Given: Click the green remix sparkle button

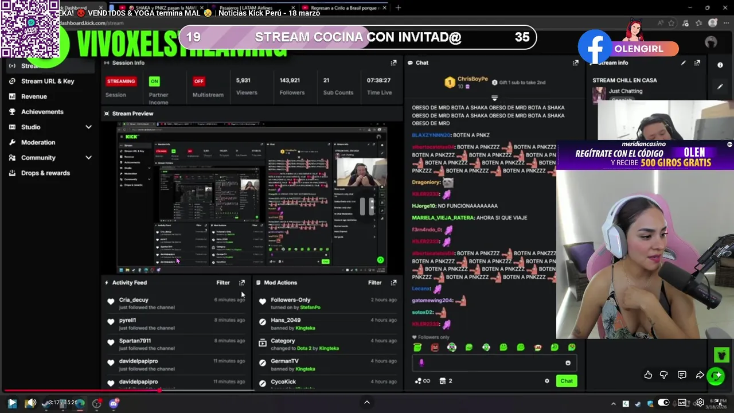Looking at the screenshot, I should pos(716,376).
